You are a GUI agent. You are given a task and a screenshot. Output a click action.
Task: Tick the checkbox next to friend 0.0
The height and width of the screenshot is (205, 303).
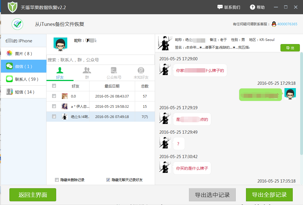point(53,96)
